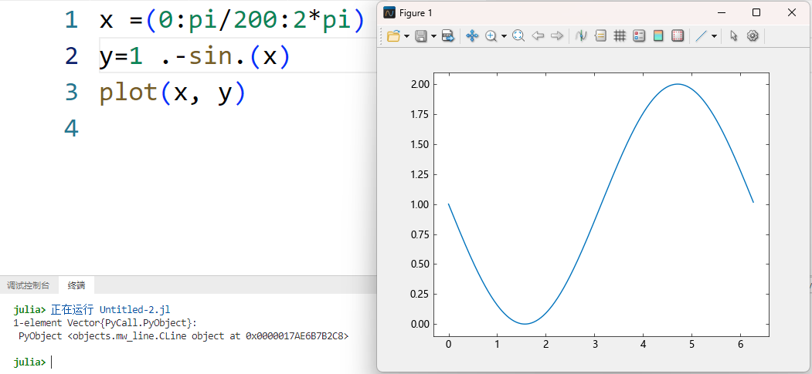Maximize the Figure 1 window
The width and height of the screenshot is (812, 374).
click(x=756, y=12)
